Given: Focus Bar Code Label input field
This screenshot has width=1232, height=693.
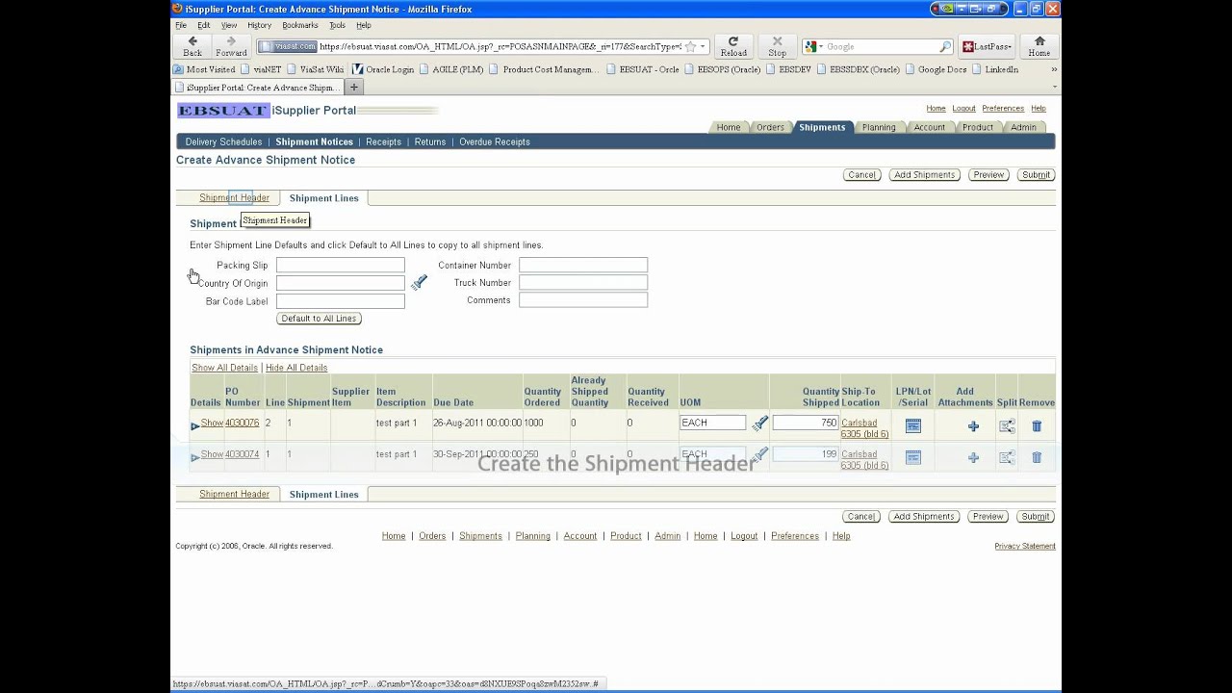Looking at the screenshot, I should pos(341,301).
